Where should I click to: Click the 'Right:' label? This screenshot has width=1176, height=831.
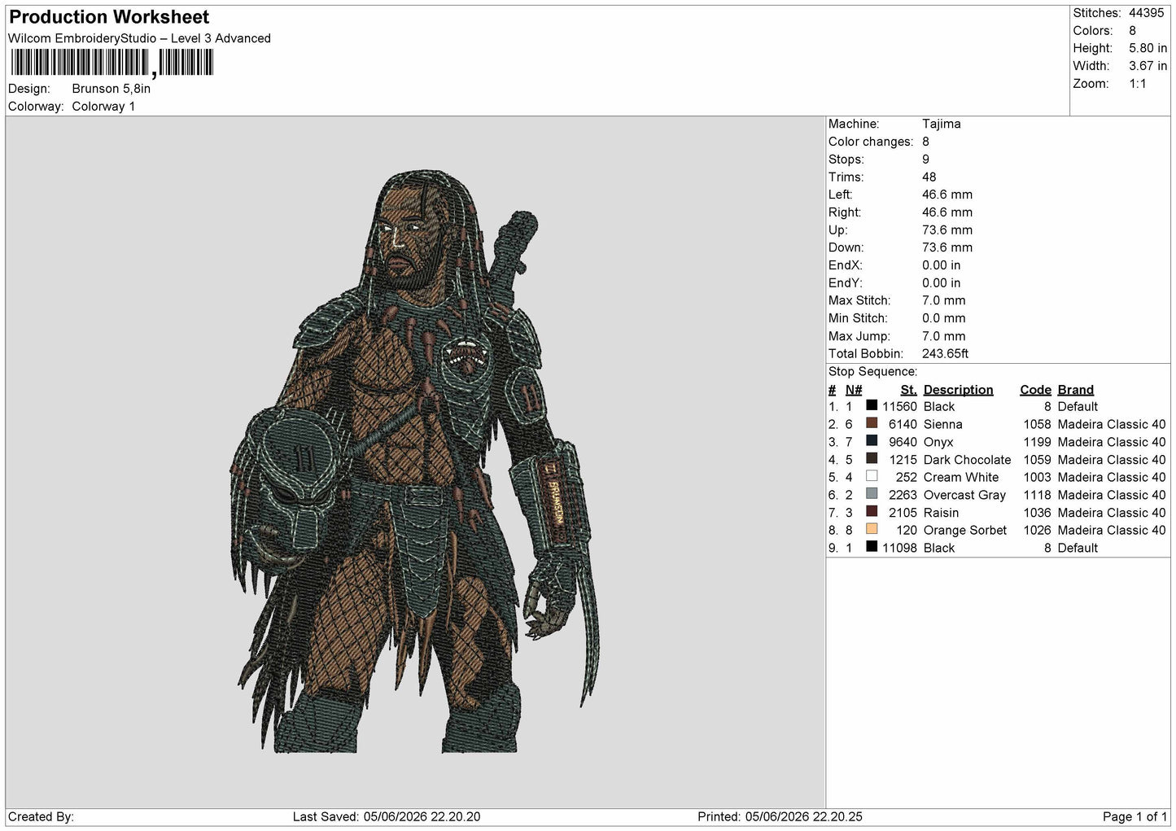(844, 212)
